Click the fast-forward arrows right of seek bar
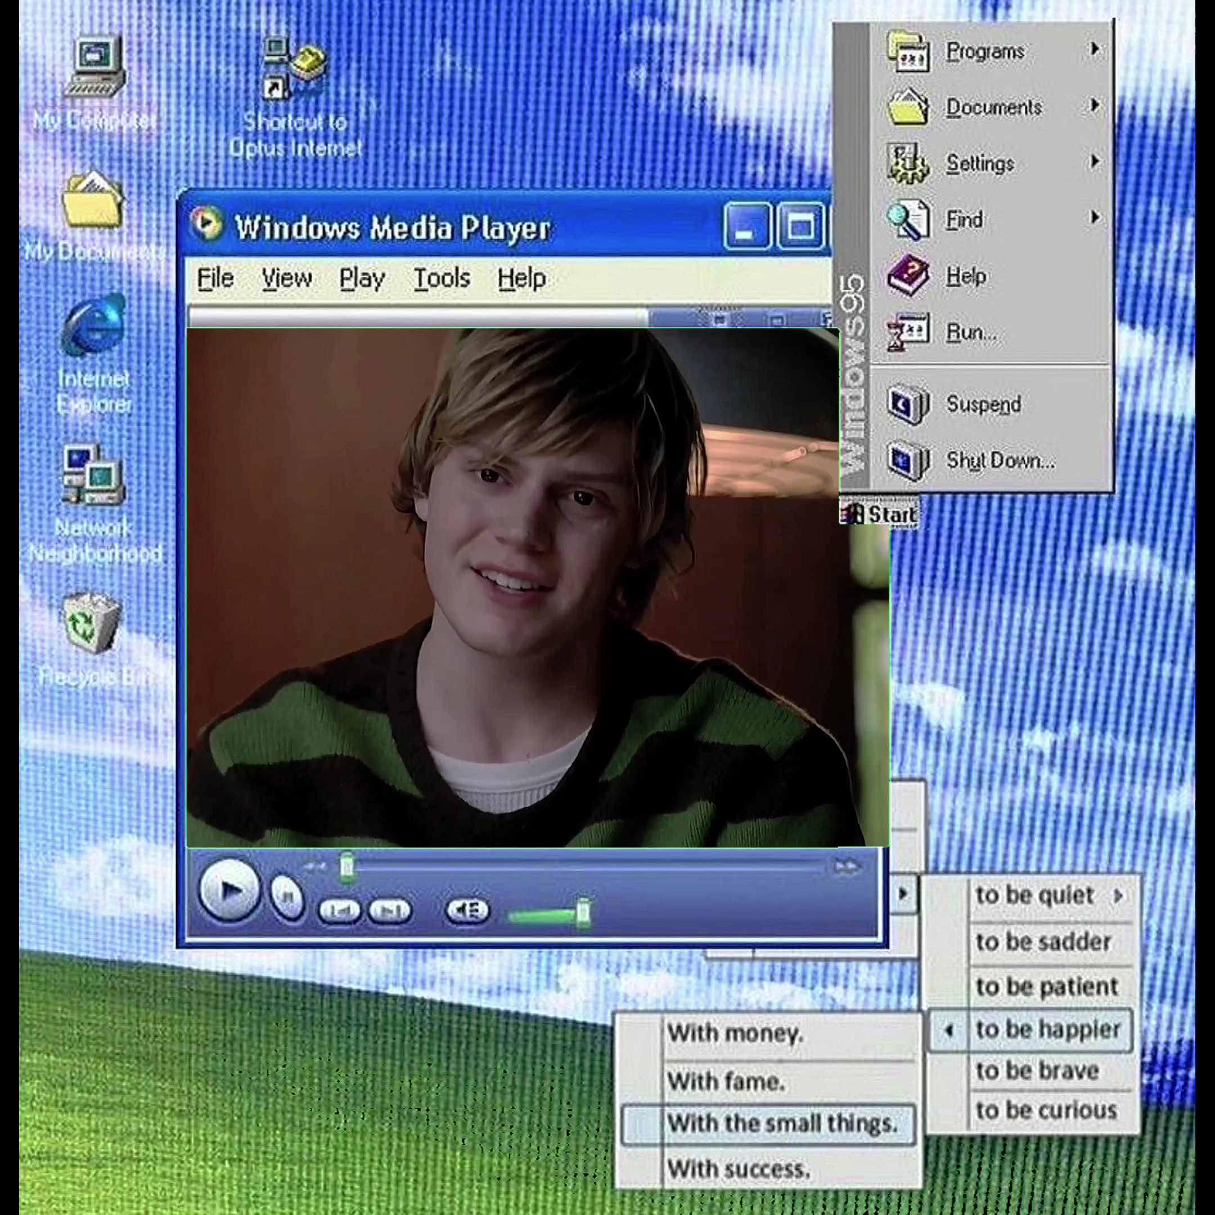The width and height of the screenshot is (1215, 1215). click(x=846, y=867)
